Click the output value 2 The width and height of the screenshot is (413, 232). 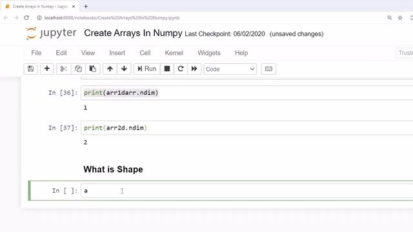tap(85, 142)
